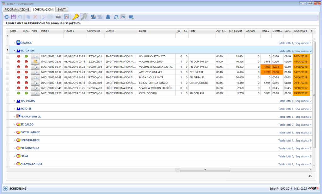The height and width of the screenshot is (194, 322).
Task: Collapse the 6C 70X100 group
Action: (14, 51)
